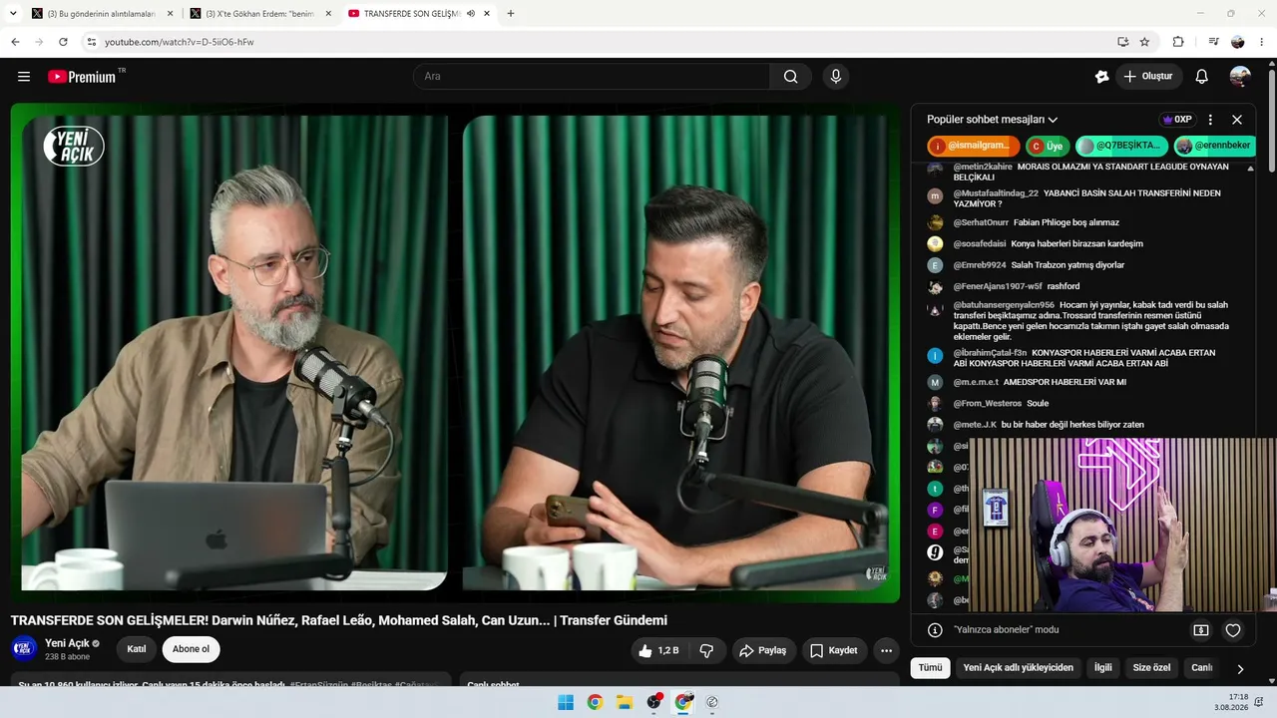1277x718 pixels.
Task: Click username @FenerAjans1907-w5f in chat
Action: point(998,286)
